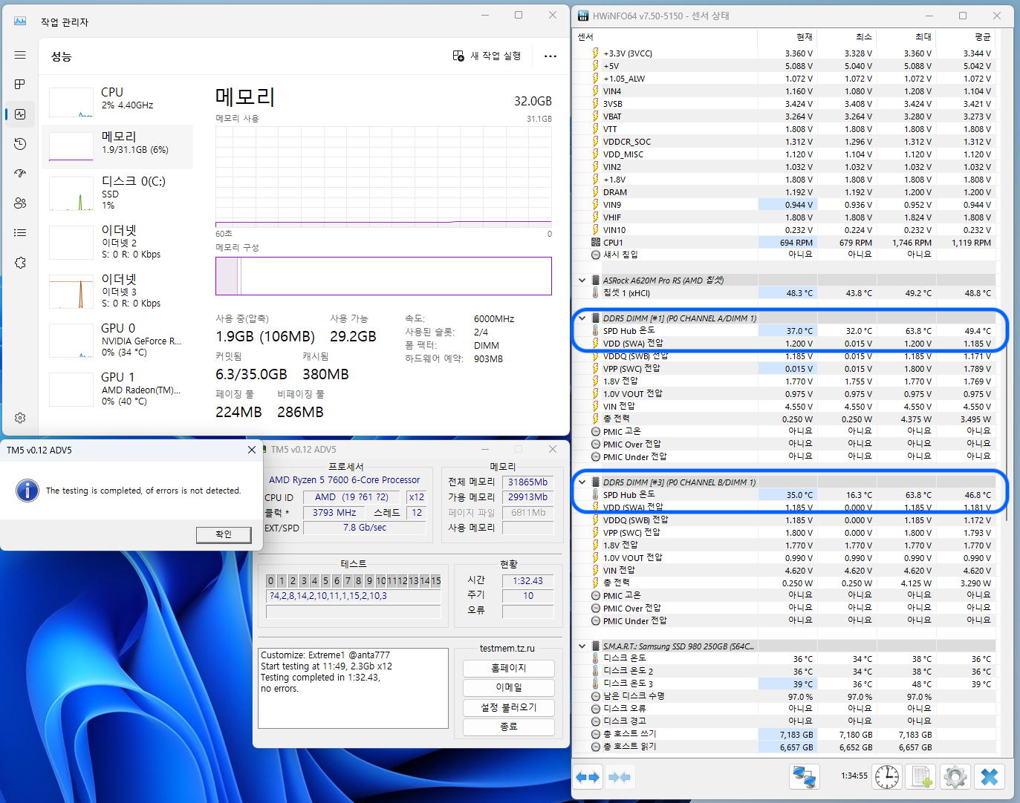Viewport: 1020px width, 803px height.
Task: Collapse ASRock A620M Pro RS sensor group
Action: point(582,281)
